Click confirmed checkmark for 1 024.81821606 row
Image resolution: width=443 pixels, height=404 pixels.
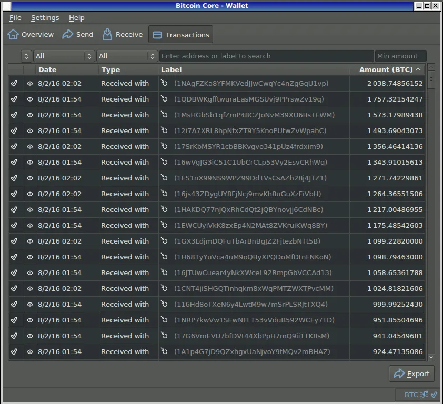tap(14, 289)
